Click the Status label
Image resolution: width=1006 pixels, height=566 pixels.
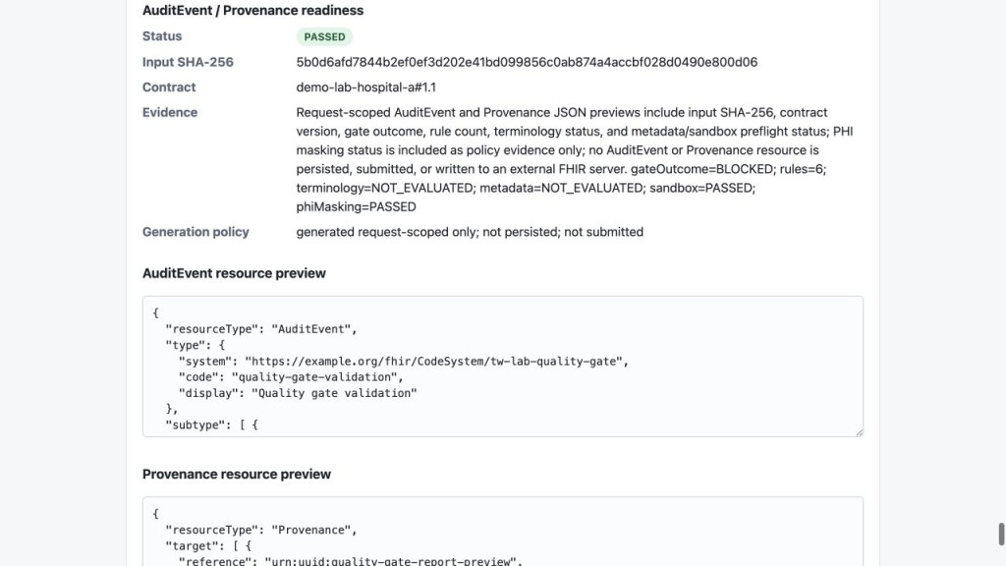point(162,36)
